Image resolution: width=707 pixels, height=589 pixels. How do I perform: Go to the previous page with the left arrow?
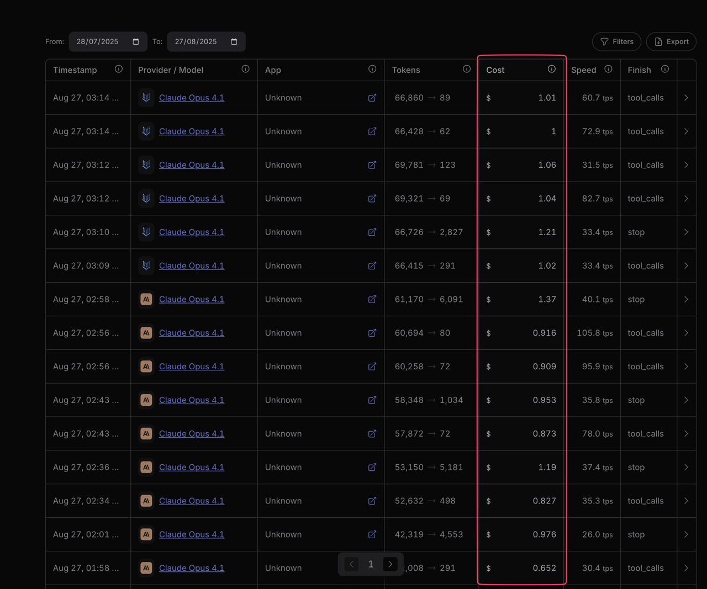pos(351,564)
